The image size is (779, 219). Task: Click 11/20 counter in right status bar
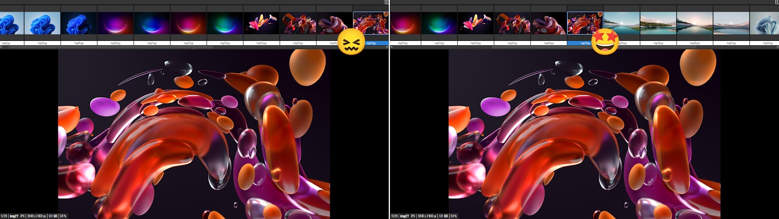[x=394, y=216]
